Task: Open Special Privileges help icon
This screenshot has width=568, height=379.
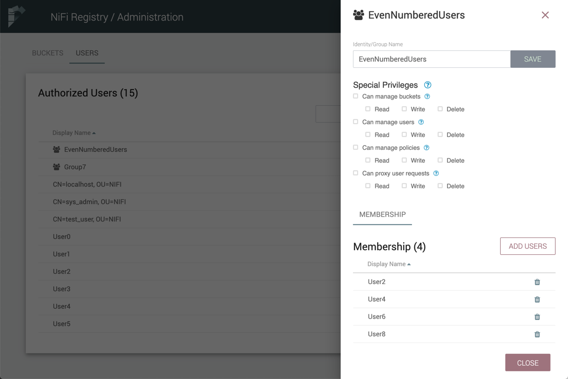Action: pos(427,85)
